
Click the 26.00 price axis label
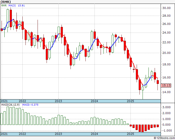(167, 24)
